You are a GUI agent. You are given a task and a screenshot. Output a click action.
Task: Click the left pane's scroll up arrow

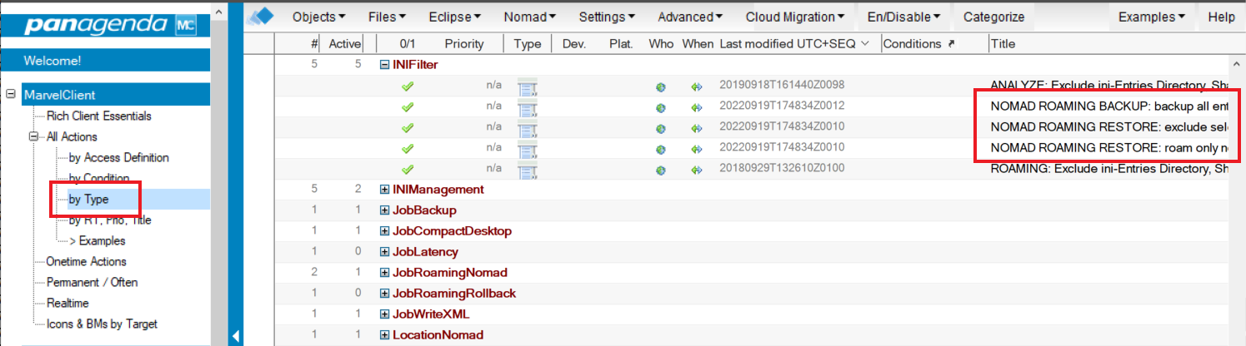click(218, 12)
